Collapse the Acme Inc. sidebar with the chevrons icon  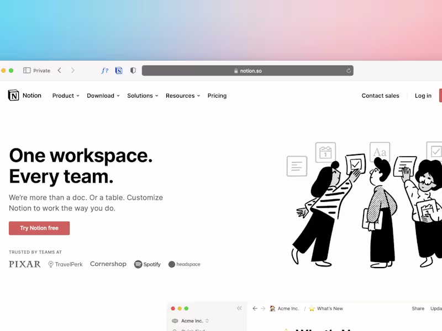pos(239,308)
